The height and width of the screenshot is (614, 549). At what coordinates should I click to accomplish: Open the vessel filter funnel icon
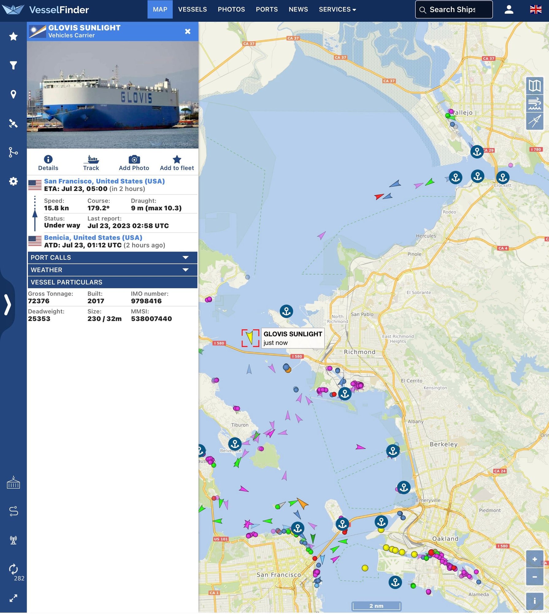(x=13, y=65)
